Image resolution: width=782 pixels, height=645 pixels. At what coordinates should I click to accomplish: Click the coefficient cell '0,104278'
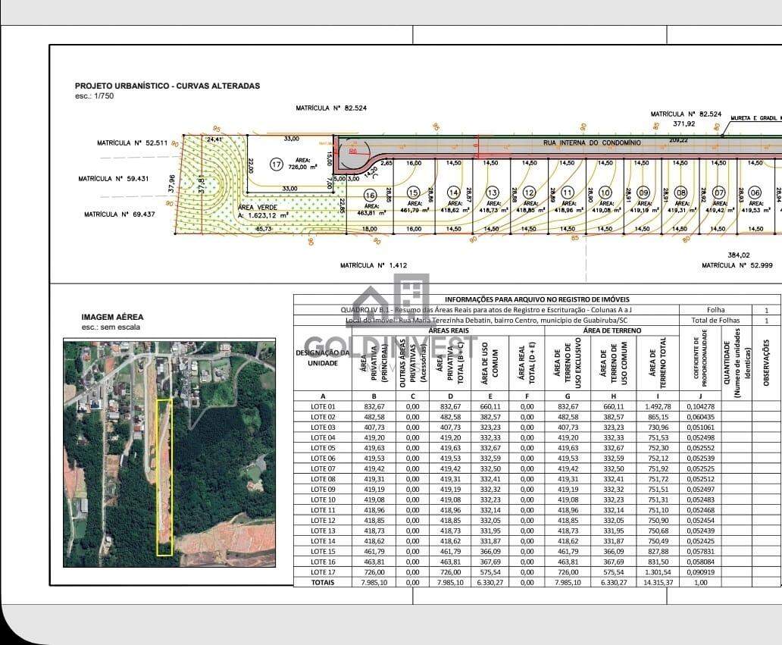[700, 406]
